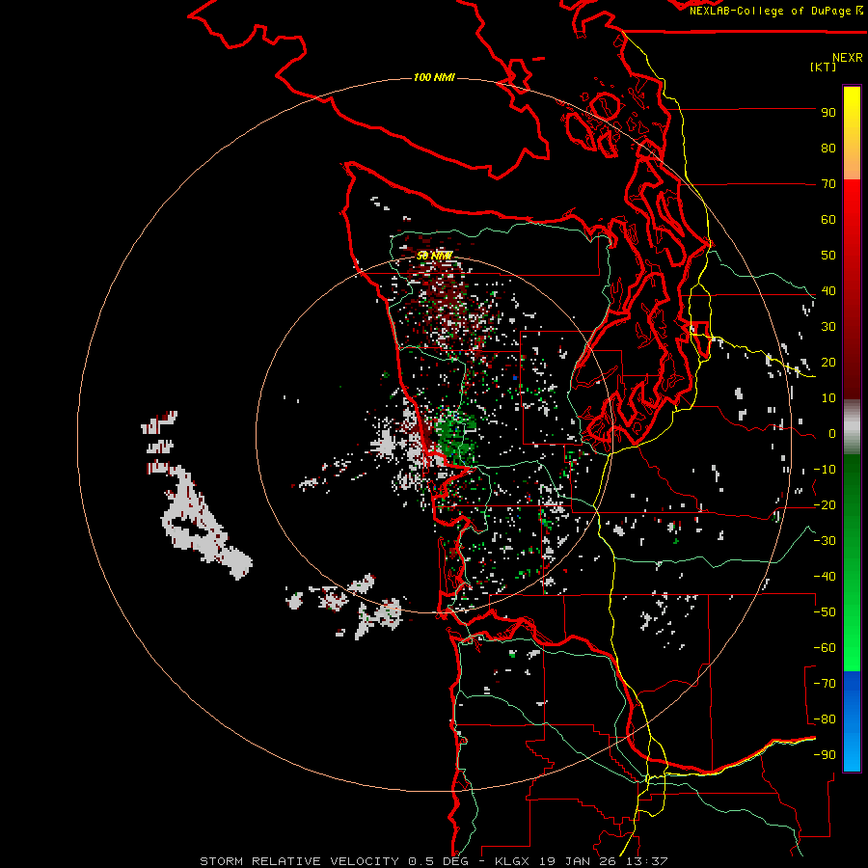Pick the gray zero-velocity color bar segment
The width and height of the screenshot is (868, 868).
point(852,426)
